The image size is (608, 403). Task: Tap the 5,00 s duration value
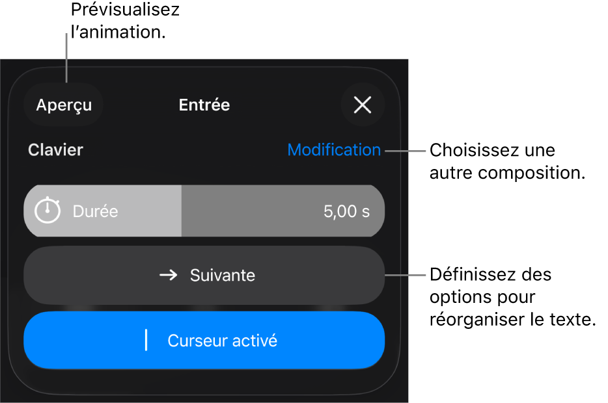tap(345, 211)
